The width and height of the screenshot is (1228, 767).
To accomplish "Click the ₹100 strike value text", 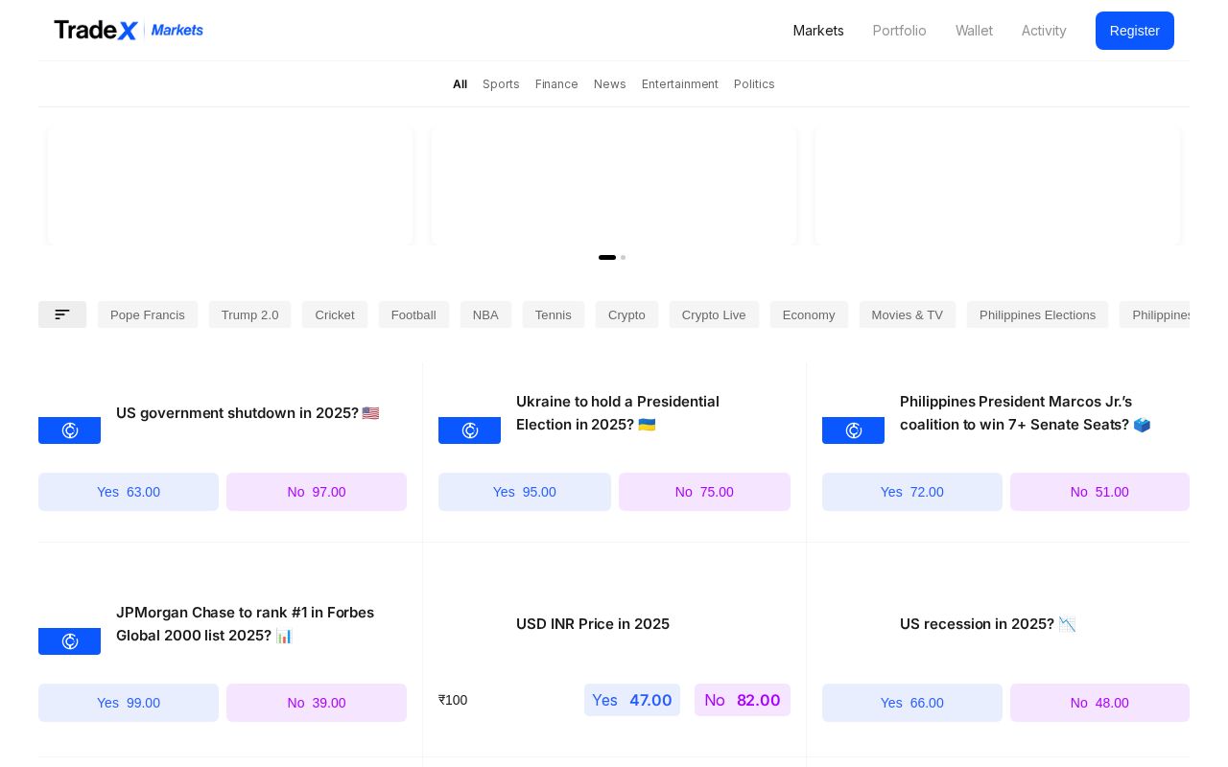I will point(453,700).
